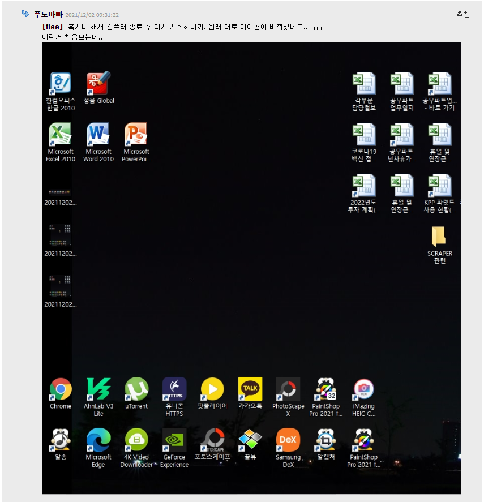The image size is (484, 502).
Task: Select 공무파트 년차휴가... Excel file
Action: point(402,142)
